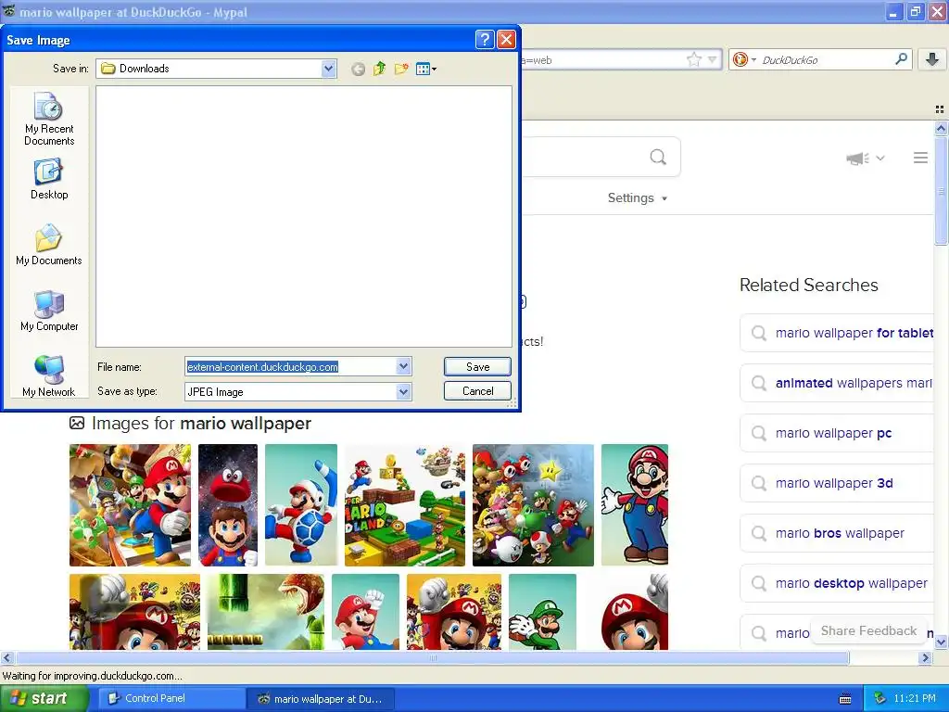Image resolution: width=949 pixels, height=712 pixels.
Task: Open the Luigi thumbnail in second row
Action: click(542, 612)
